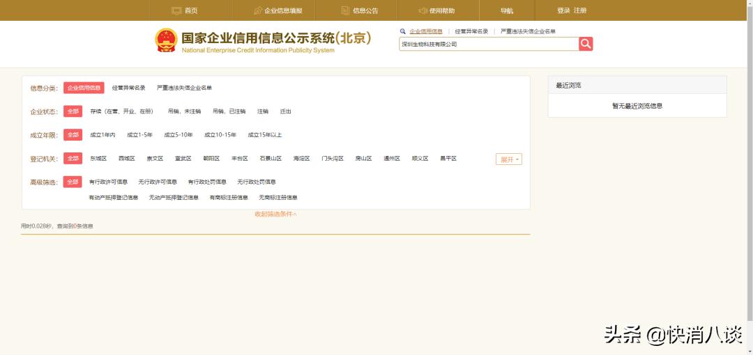The width and height of the screenshot is (753, 355).
Task: Open 导航 in top navigation
Action: [507, 10]
